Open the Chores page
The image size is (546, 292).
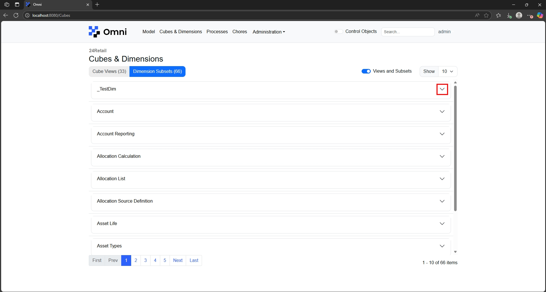pos(240,31)
